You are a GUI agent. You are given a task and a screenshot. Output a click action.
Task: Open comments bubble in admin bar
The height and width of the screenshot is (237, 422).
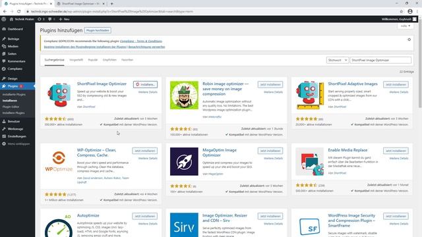[51, 19]
